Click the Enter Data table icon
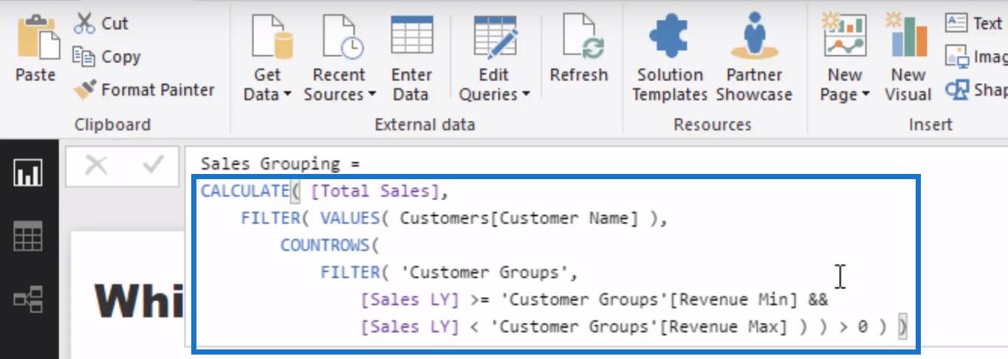The height and width of the screenshot is (359, 1008). point(411,37)
